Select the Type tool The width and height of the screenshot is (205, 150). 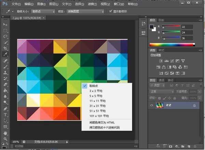[5, 115]
